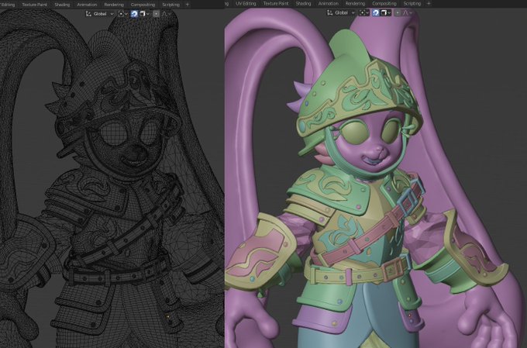Image resolution: width=527 pixels, height=348 pixels.
Task: Toggle snapping magnet in right shaded window
Action: coord(375,12)
